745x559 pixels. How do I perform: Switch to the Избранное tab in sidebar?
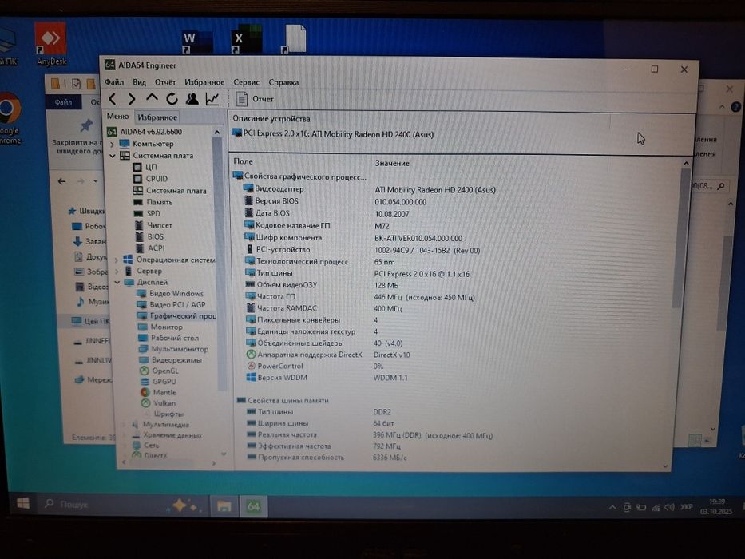157,117
